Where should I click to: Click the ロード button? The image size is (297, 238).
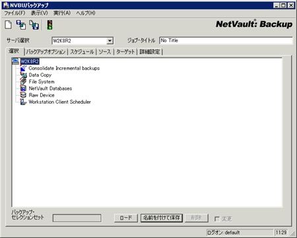(x=126, y=218)
